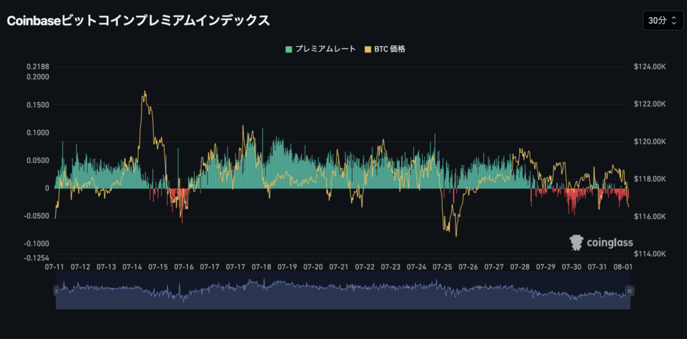Click the $118.00K price axis label
Image resolution: width=687 pixels, height=339 pixels.
tap(649, 179)
